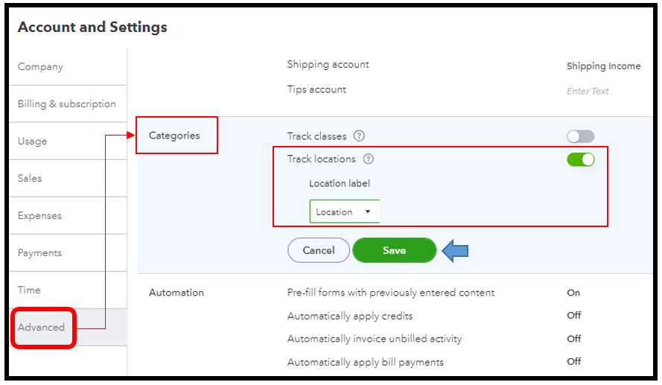Edit the Shipping Income account value
Viewport: 662px width, 385px height.
[603, 66]
